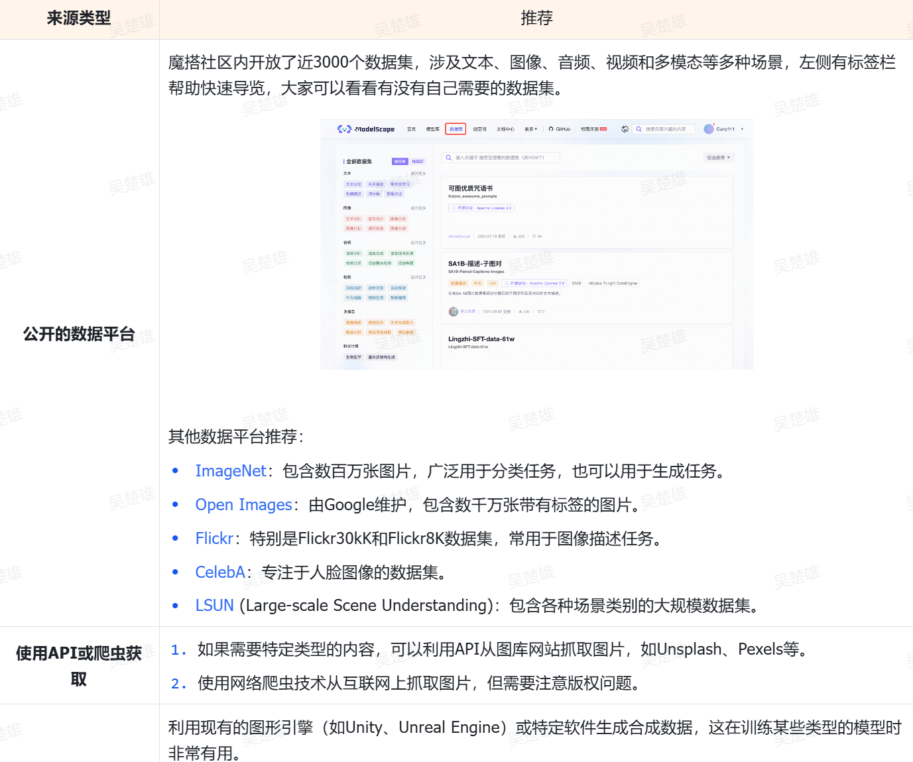Select the 首页 tab in the ModelScope image
This screenshot has width=913, height=762.
(412, 129)
